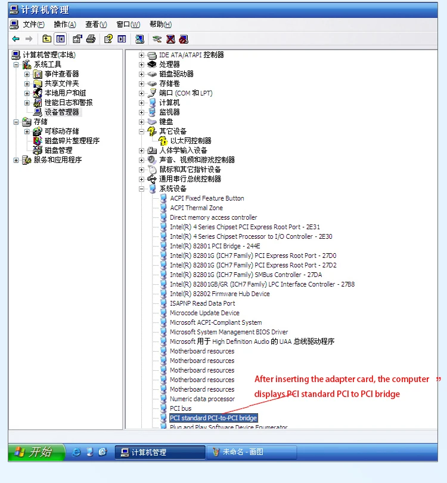Image resolution: width=447 pixels, height=483 pixels.
Task: Switch to 计算机管理 taskbar button
Action: click(160, 452)
